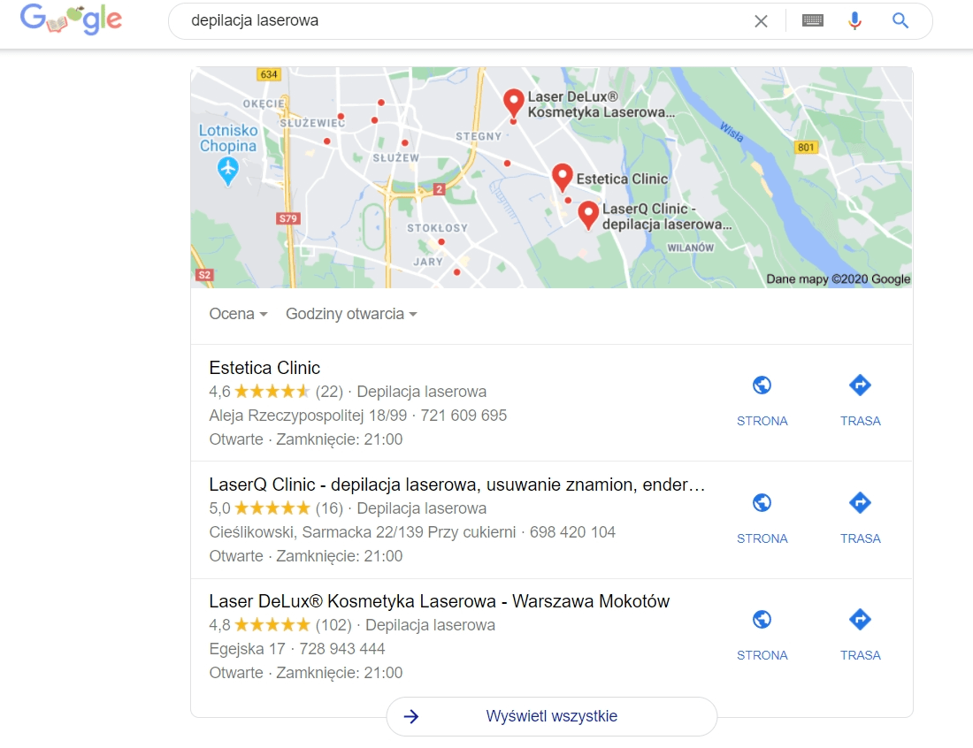
Task: Open the on-screen keyboard icon
Action: click(x=812, y=20)
